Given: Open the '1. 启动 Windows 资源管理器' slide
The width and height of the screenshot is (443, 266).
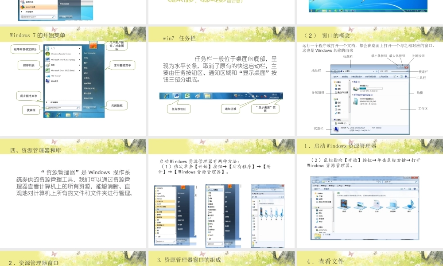Looking at the screenshot, I should (x=370, y=193).
